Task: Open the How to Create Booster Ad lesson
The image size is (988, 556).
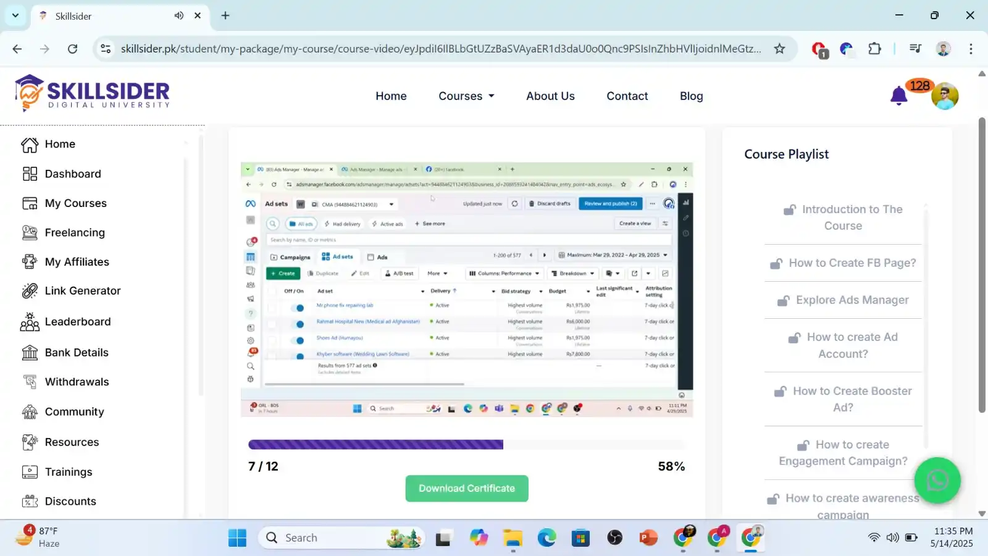Action: coord(843,399)
